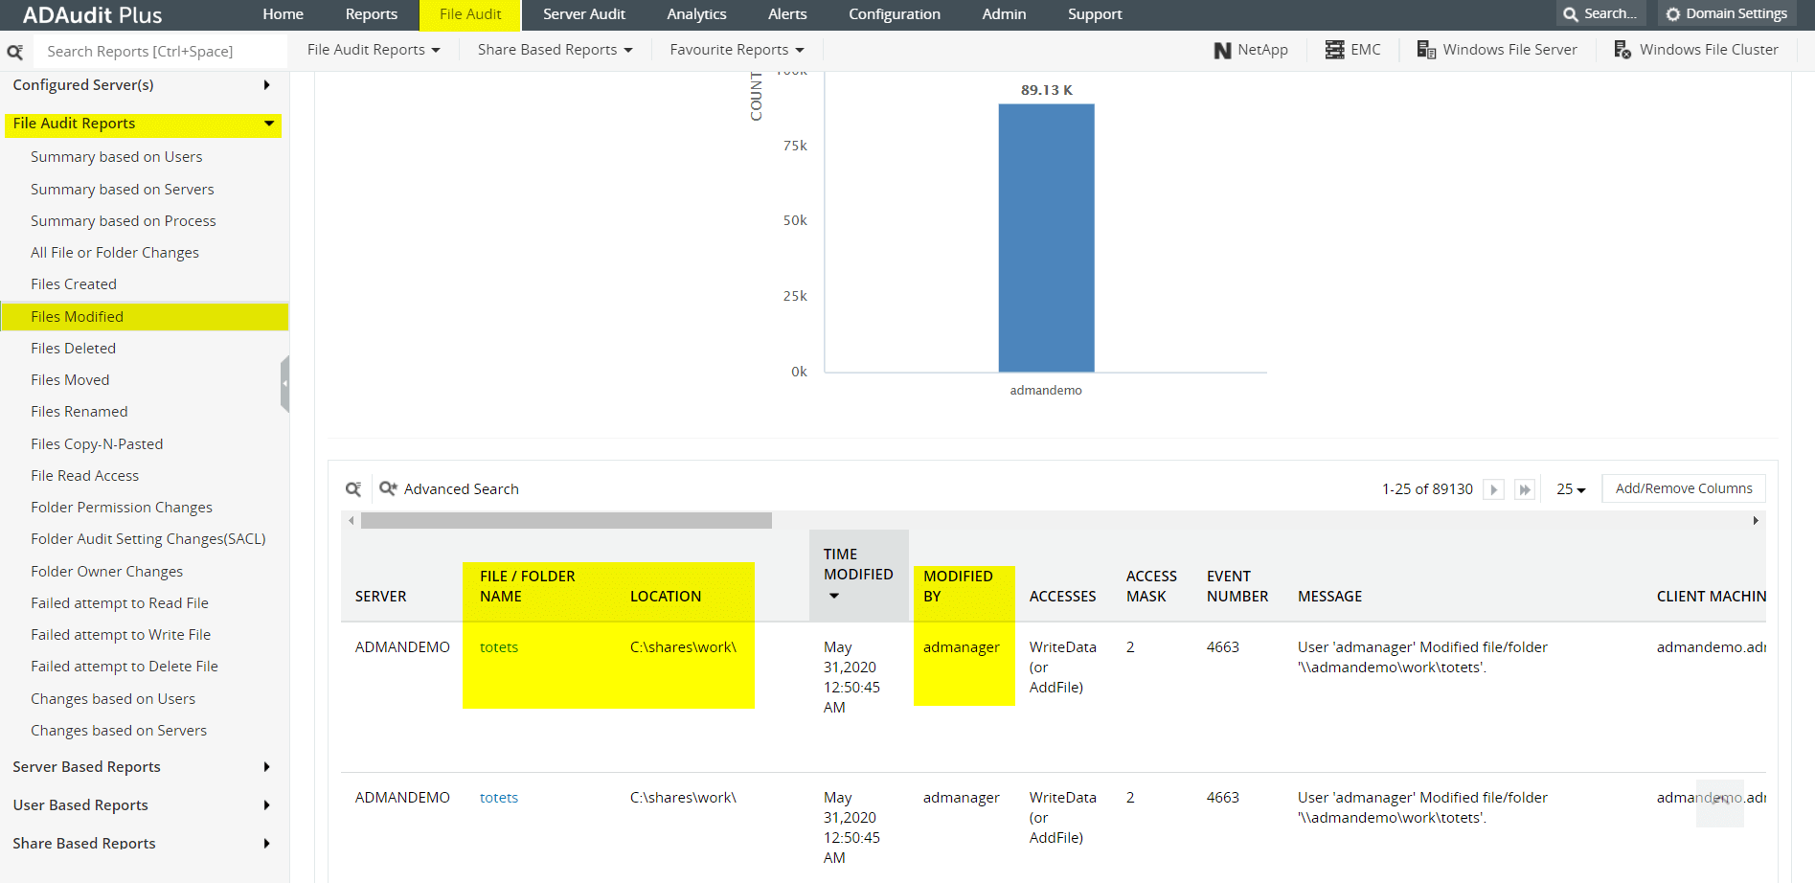
Task: Open the totets file link
Action: tap(498, 646)
